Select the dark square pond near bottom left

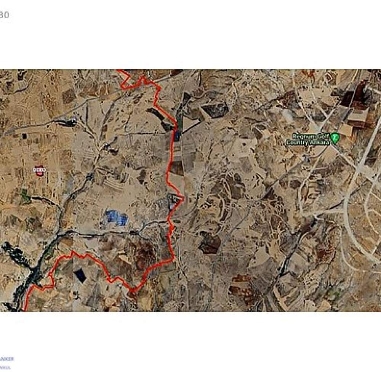pos(80,275)
